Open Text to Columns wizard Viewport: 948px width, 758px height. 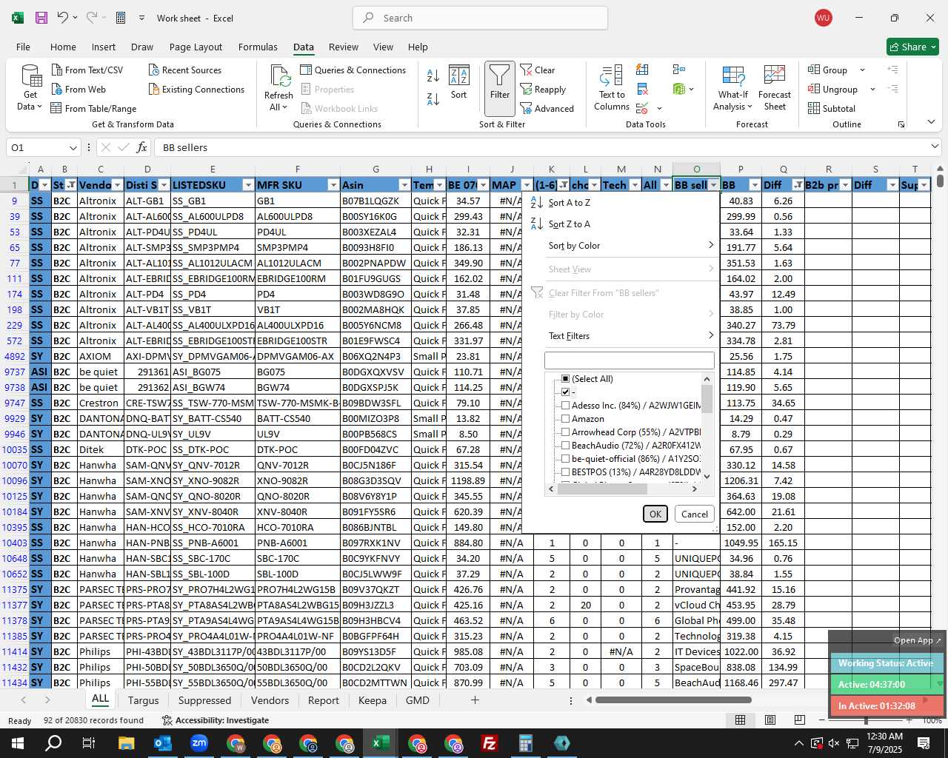click(612, 88)
